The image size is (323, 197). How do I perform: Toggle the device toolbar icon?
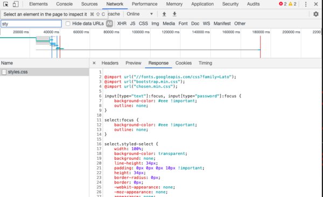click(16, 4)
